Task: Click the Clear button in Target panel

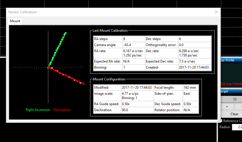Action: (234, 114)
